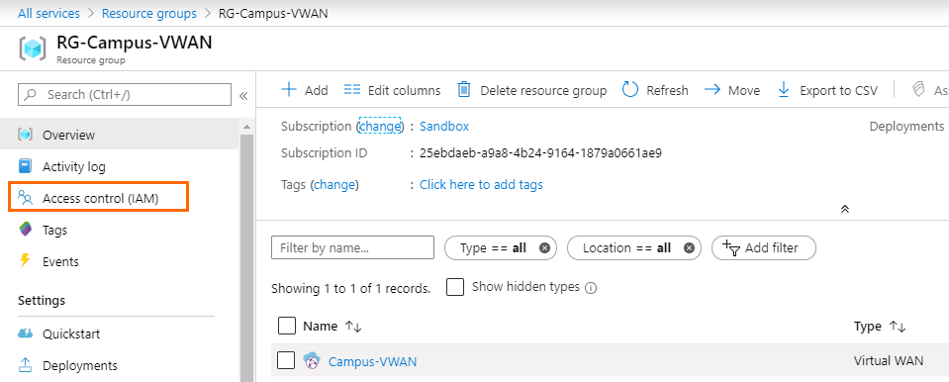Click the Showing 1 to 1 of 1 records text

coord(351,289)
